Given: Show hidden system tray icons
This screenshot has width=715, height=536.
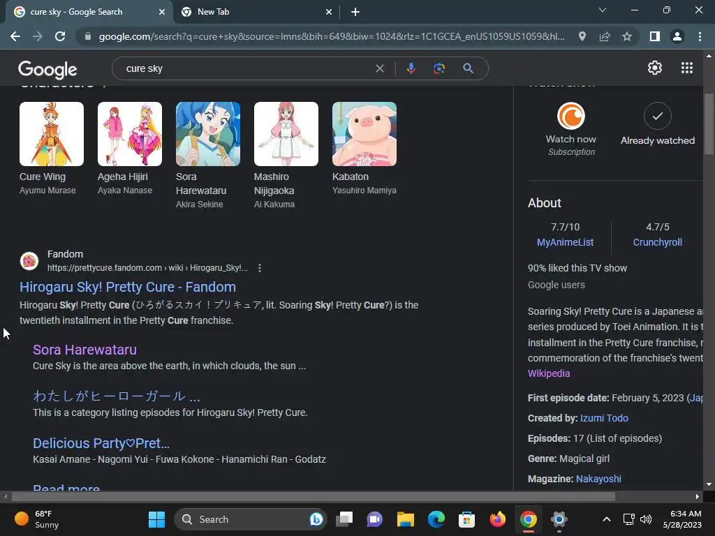Looking at the screenshot, I should (x=607, y=519).
